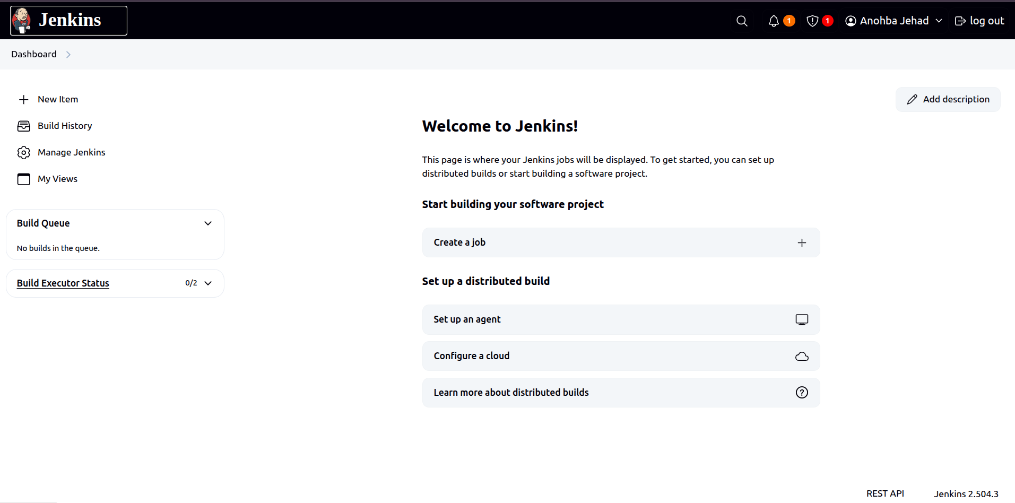Click the plus icon in Create a job
Screen dimensions: 1015x503
click(802, 242)
